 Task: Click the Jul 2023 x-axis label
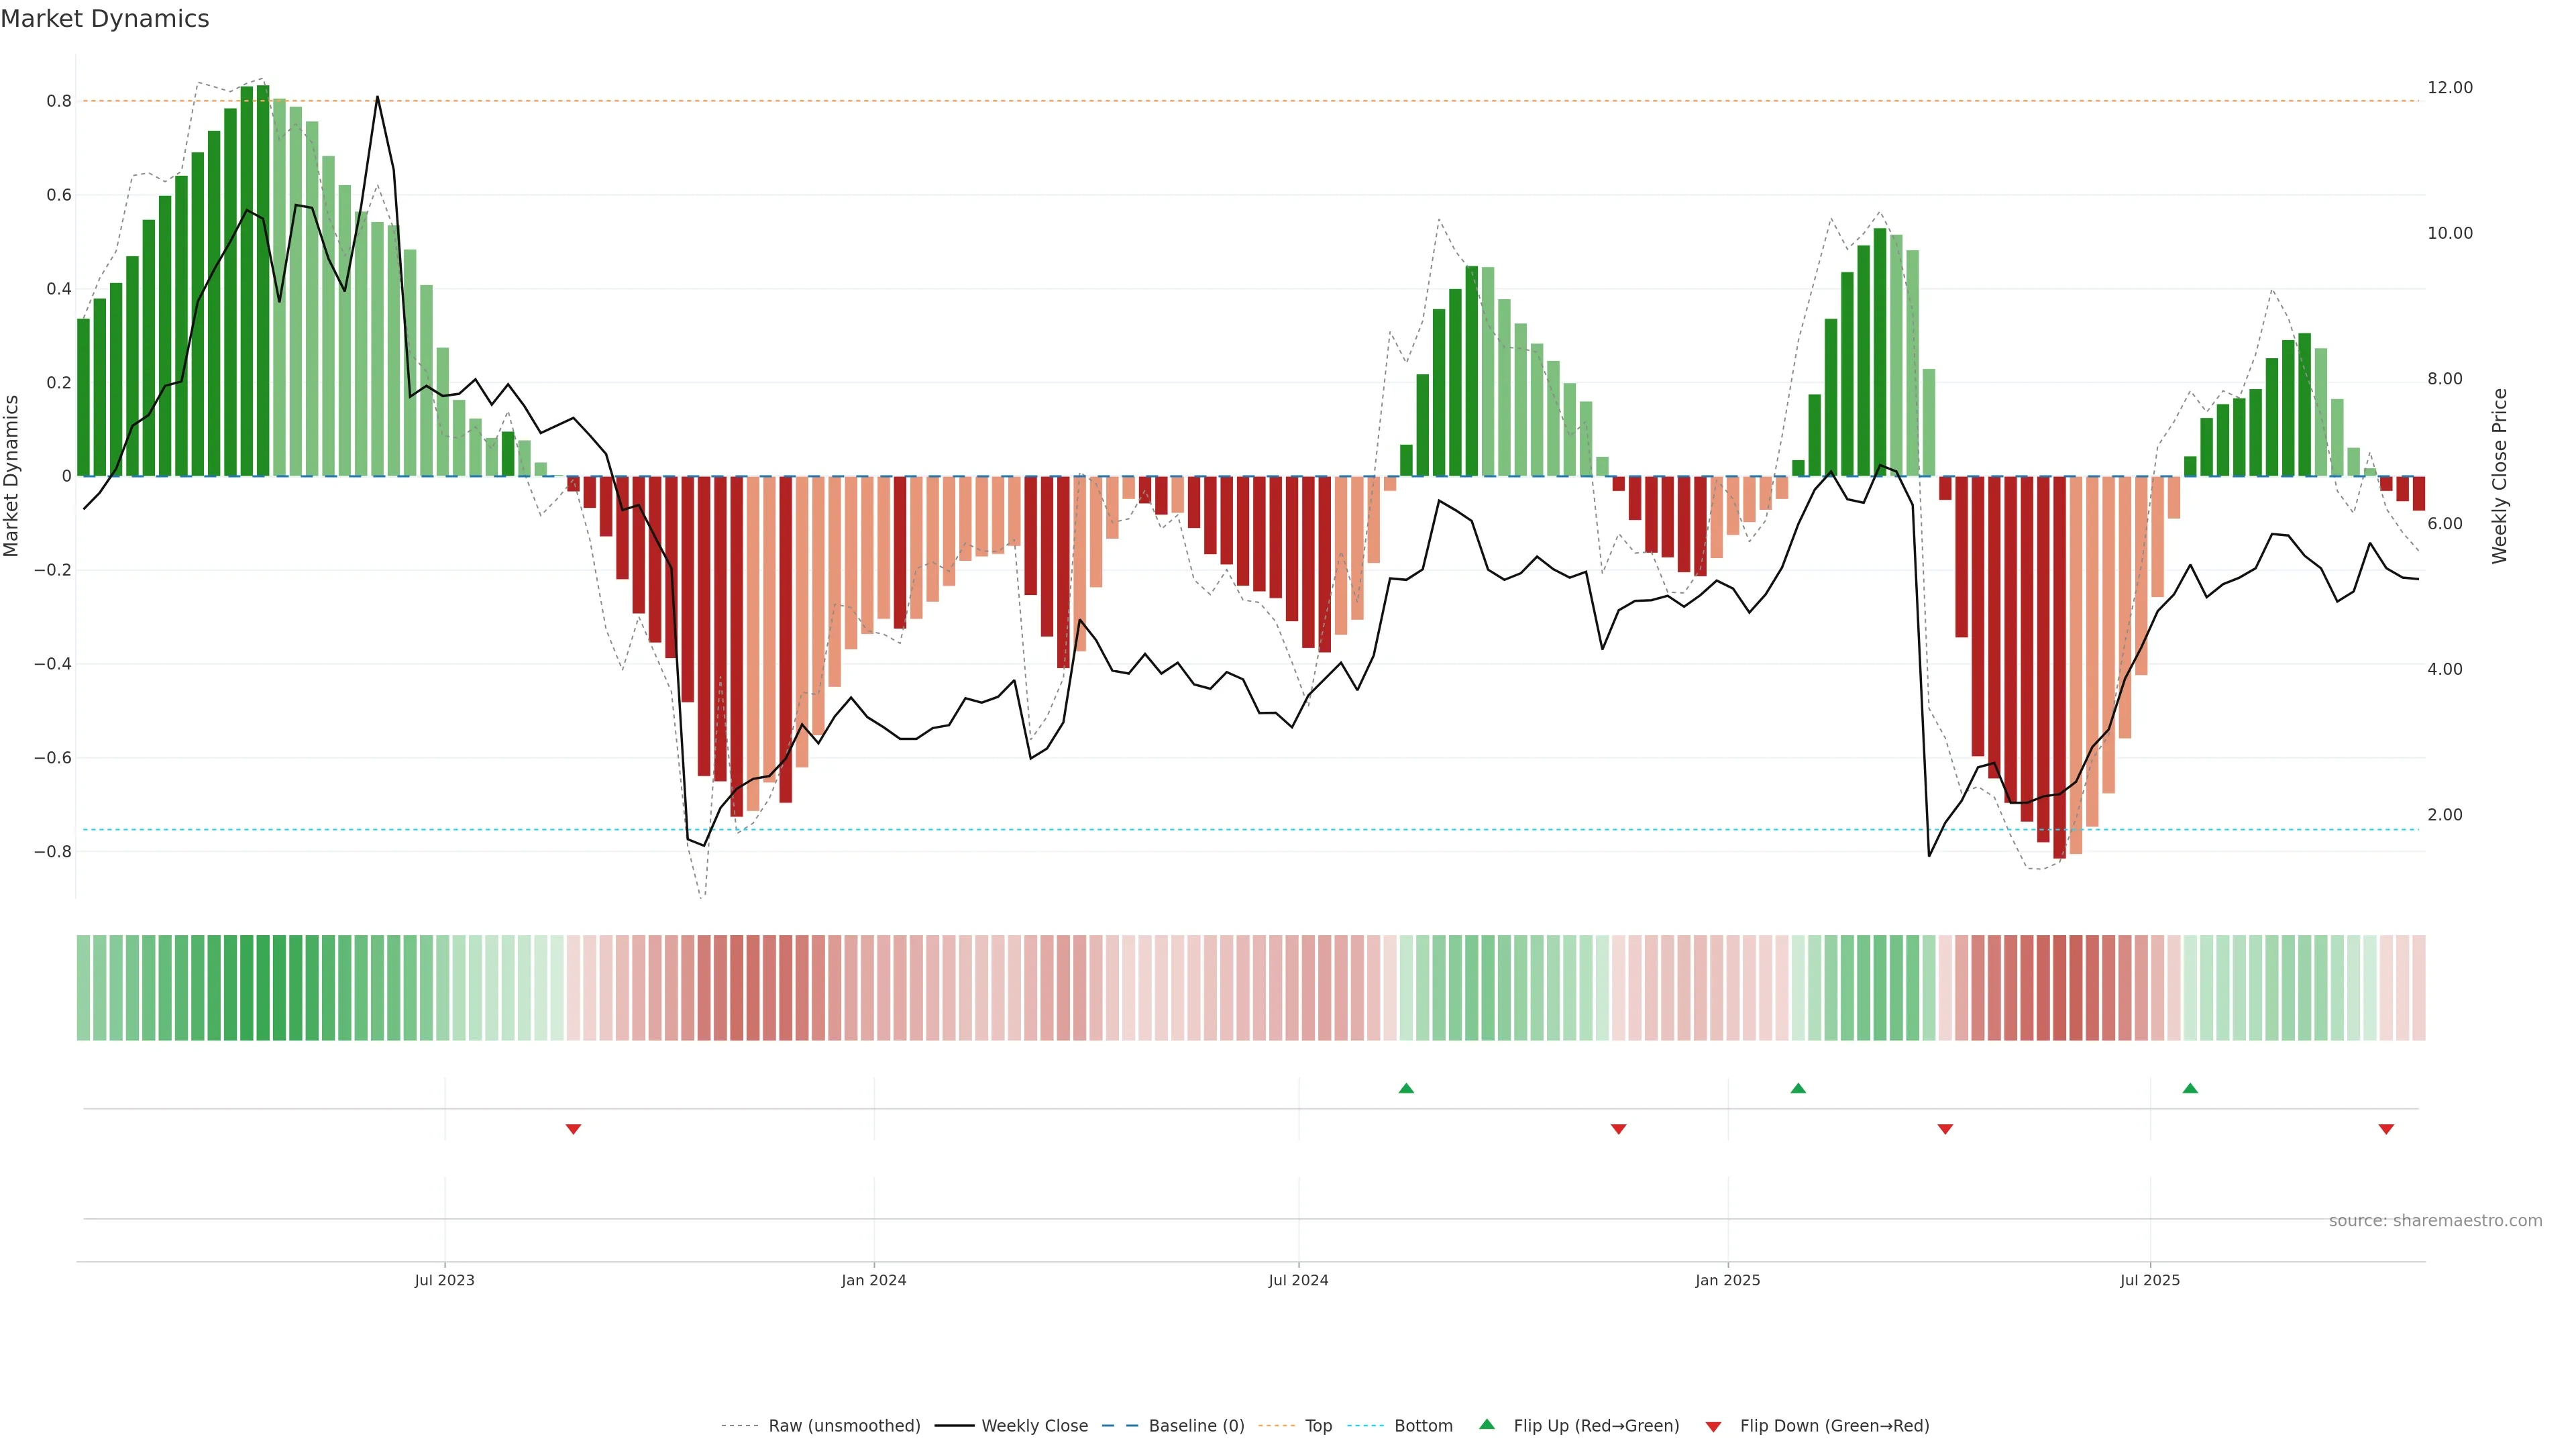(445, 1280)
